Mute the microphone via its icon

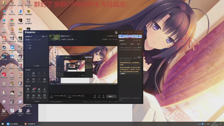[52, 96]
